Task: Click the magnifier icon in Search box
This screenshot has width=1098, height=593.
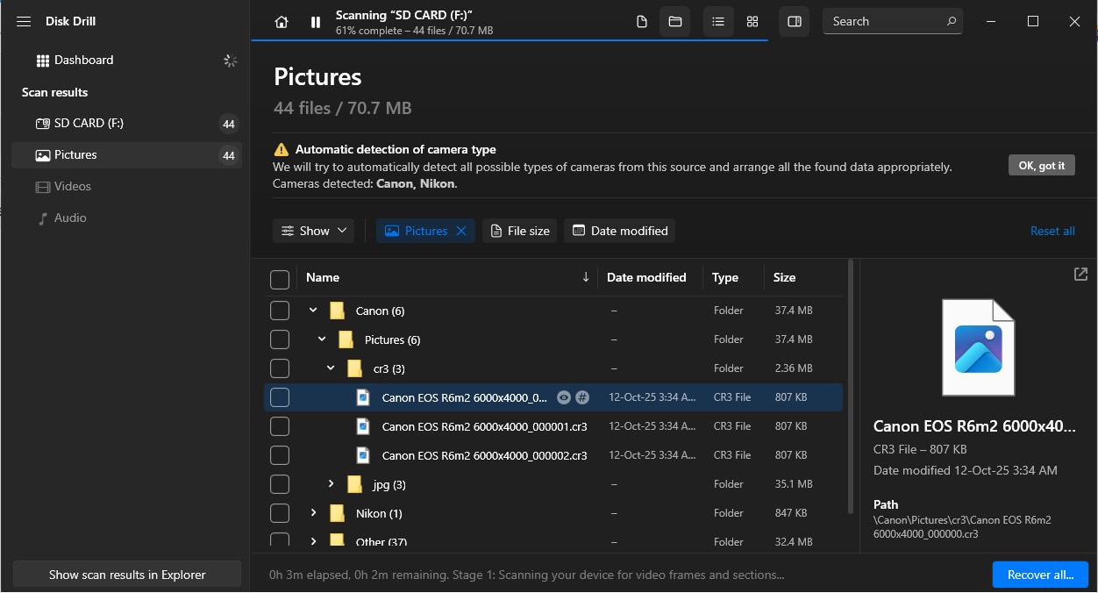Action: pyautogui.click(x=952, y=21)
